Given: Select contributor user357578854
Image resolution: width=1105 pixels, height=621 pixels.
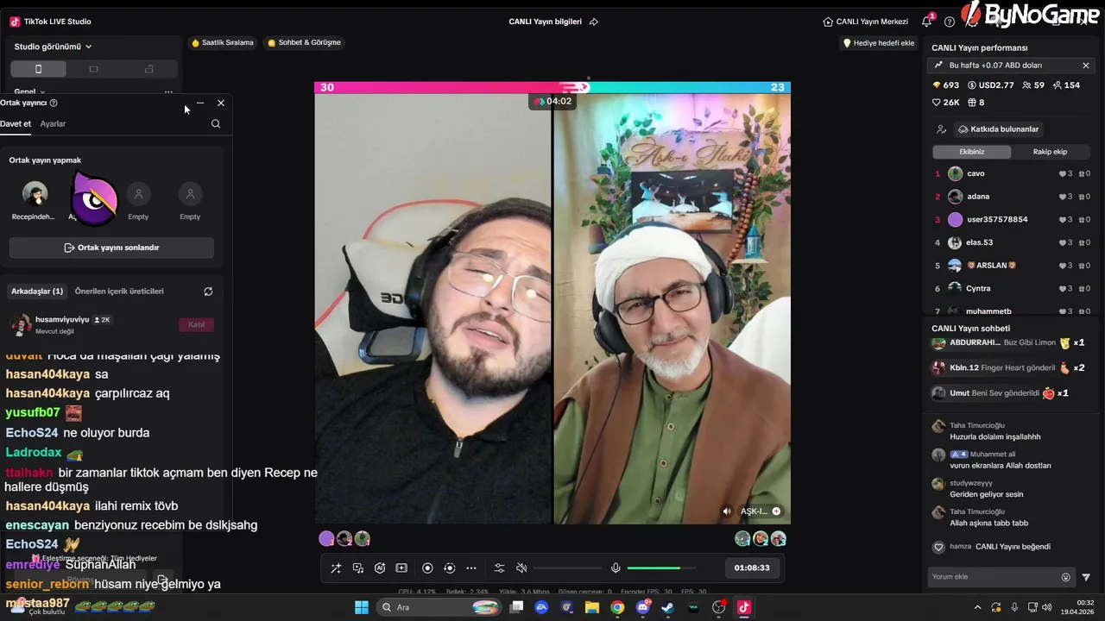Looking at the screenshot, I should pos(1013,219).
